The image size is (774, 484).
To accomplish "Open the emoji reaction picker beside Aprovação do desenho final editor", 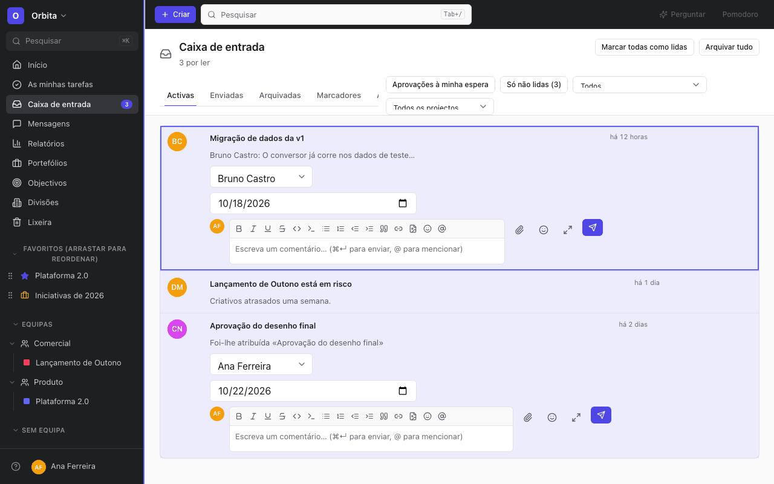I will pyautogui.click(x=552, y=417).
